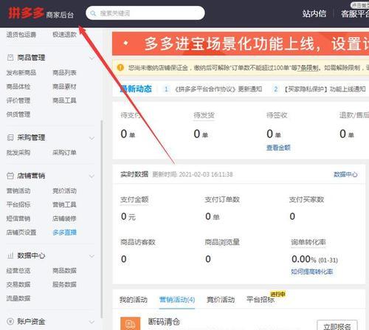The width and height of the screenshot is (369, 330).
Task: Click the sidebar vertical scrollbar
Action: [x=102, y=219]
